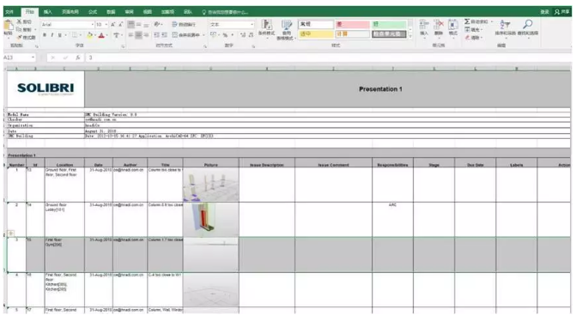The height and width of the screenshot is (321, 576).
Task: Click Merge and Center button
Action: pyautogui.click(x=186, y=35)
